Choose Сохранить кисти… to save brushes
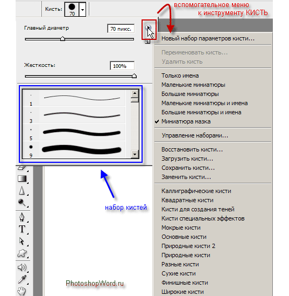 213,168
